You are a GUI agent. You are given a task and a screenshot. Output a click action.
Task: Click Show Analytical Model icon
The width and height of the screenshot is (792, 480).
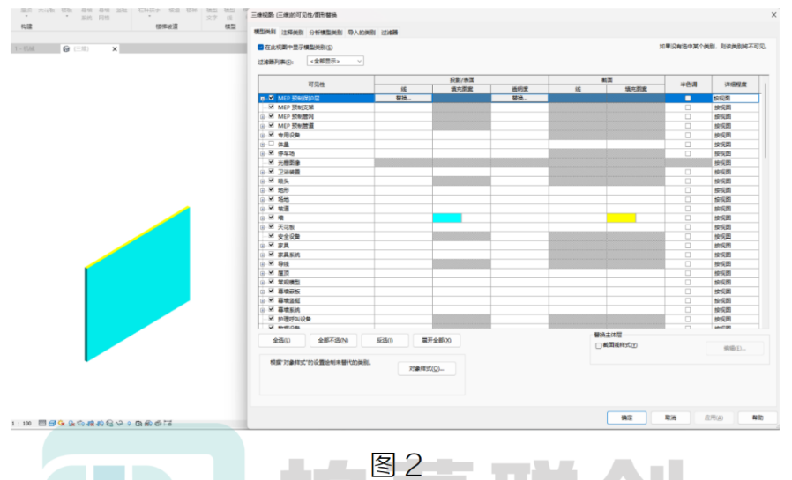[x=148, y=423]
